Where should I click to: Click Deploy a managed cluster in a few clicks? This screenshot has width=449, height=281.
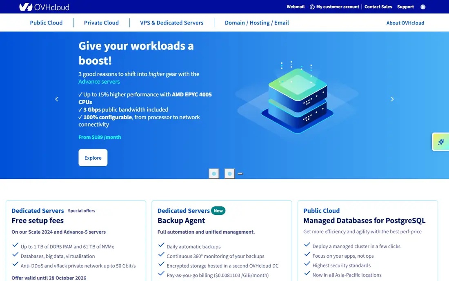click(x=356, y=246)
